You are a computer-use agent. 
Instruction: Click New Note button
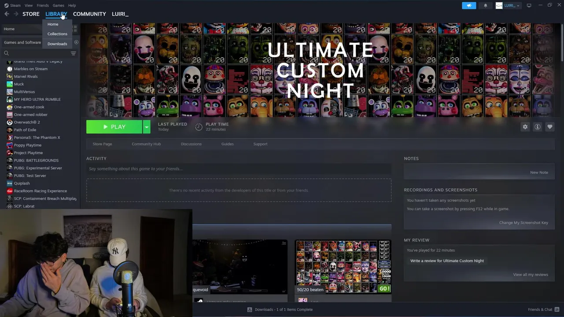539,173
